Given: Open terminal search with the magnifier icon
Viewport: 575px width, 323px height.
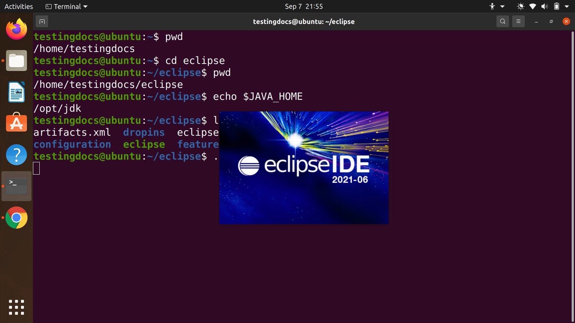Looking at the screenshot, I should coord(502,21).
